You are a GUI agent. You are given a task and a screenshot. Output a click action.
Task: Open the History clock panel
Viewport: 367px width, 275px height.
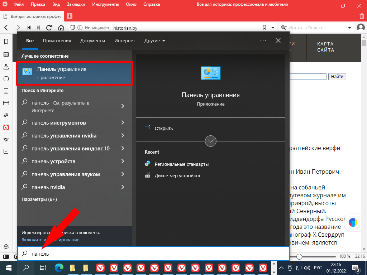pyautogui.click(x=6, y=79)
